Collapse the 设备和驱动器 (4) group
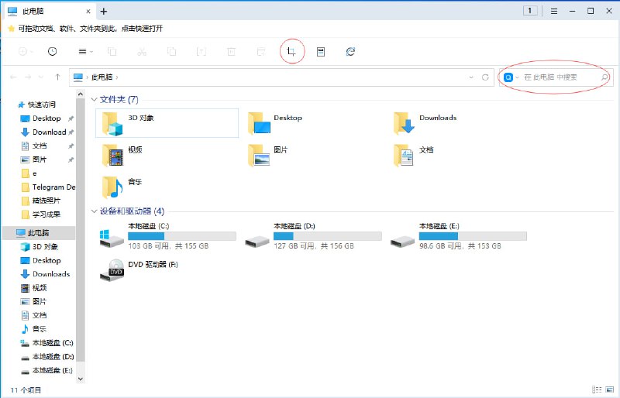Image resolution: width=620 pixels, height=398 pixels. click(x=94, y=211)
